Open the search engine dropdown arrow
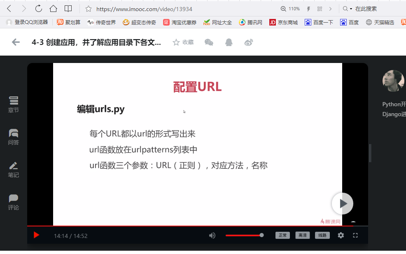Screen dimensions: 406x254 [x=351, y=9]
